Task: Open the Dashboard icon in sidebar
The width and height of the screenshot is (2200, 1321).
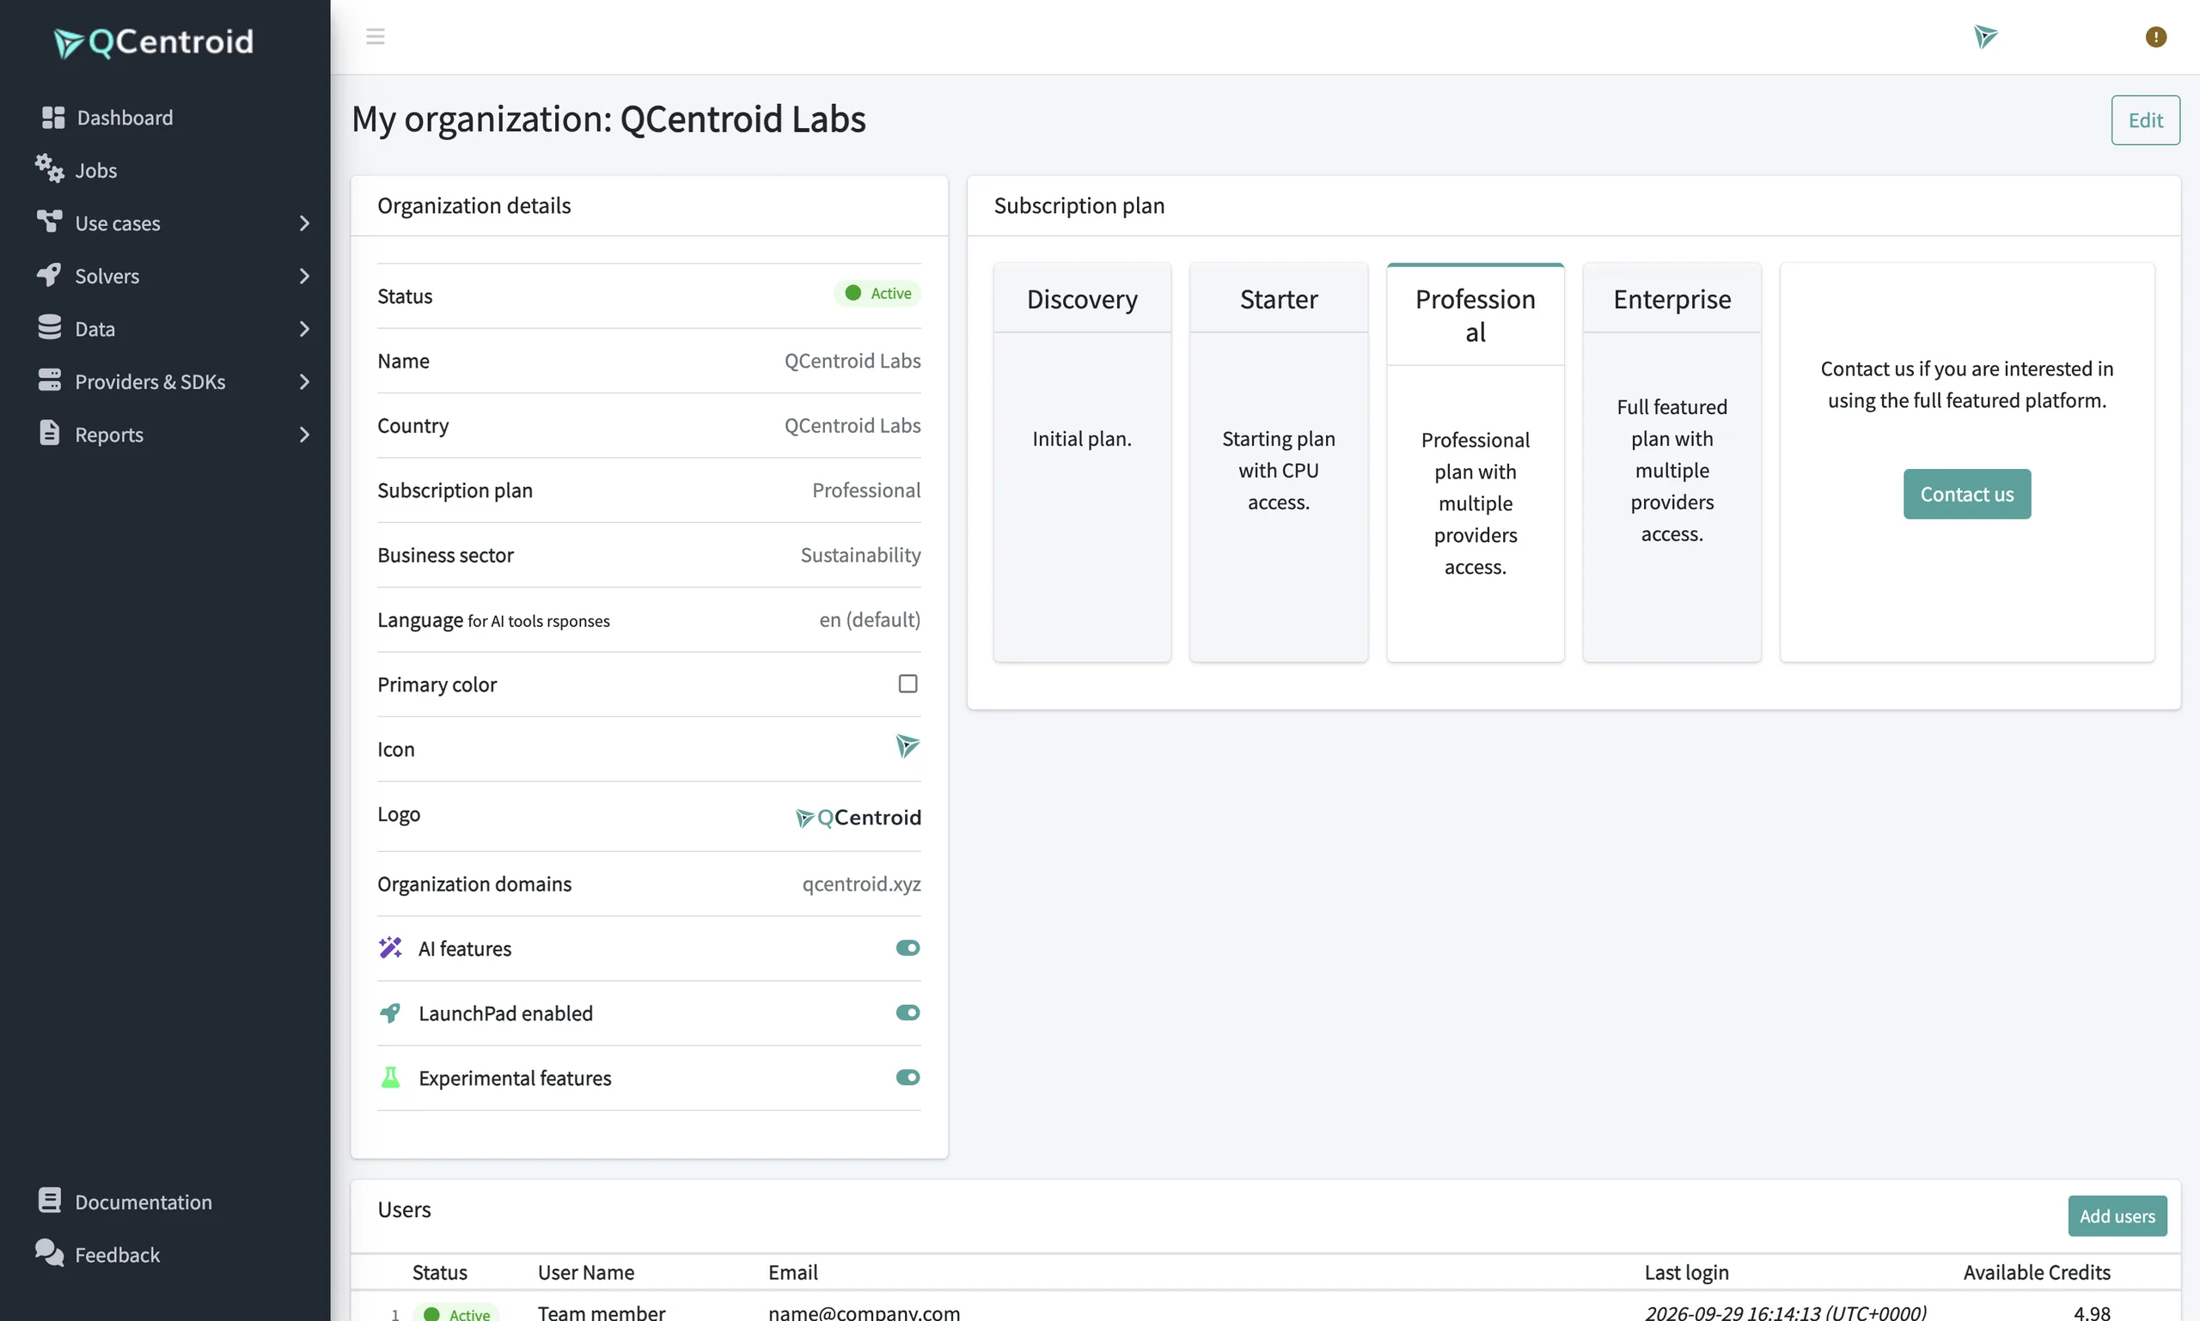Action: point(52,118)
